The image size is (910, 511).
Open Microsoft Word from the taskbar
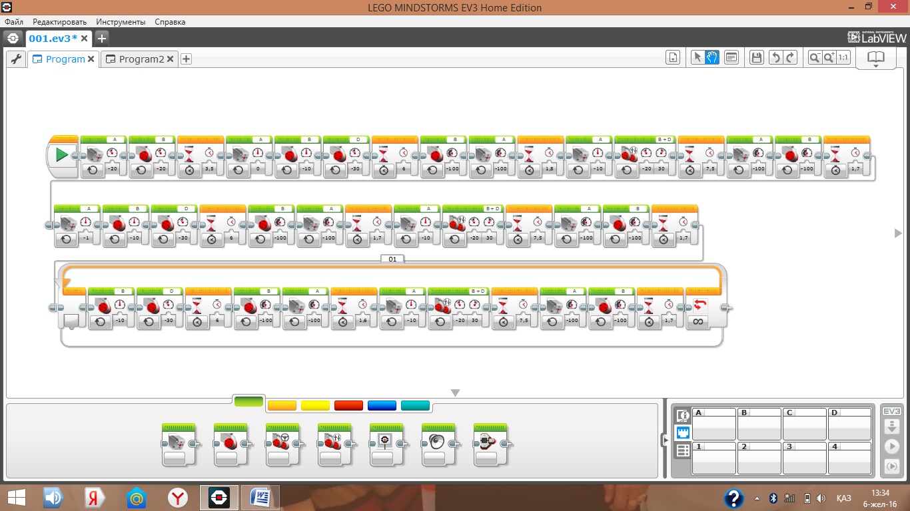point(260,498)
